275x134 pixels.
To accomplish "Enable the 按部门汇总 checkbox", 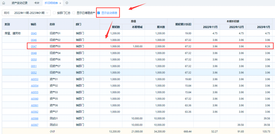I will pos(54,13).
